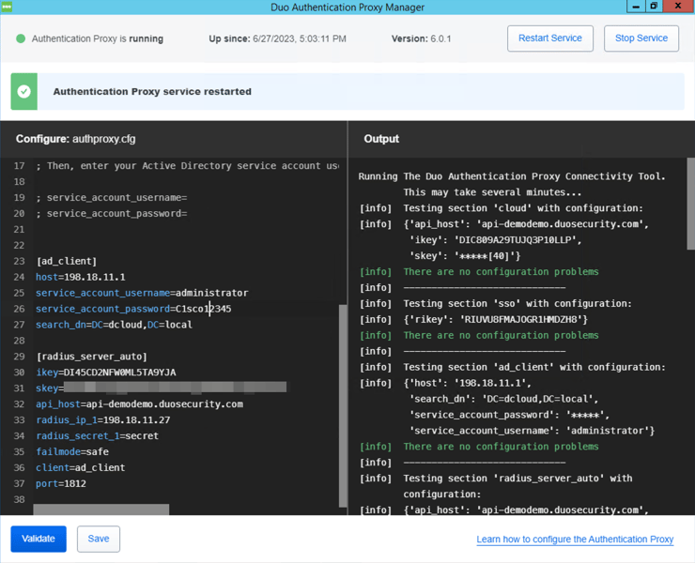Click the port=1812 line
The width and height of the screenshot is (695, 563).
[x=61, y=483]
